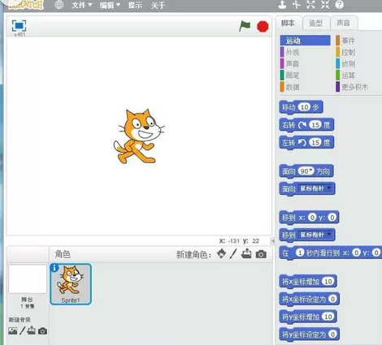Create new sprite from camera icon

(261, 254)
